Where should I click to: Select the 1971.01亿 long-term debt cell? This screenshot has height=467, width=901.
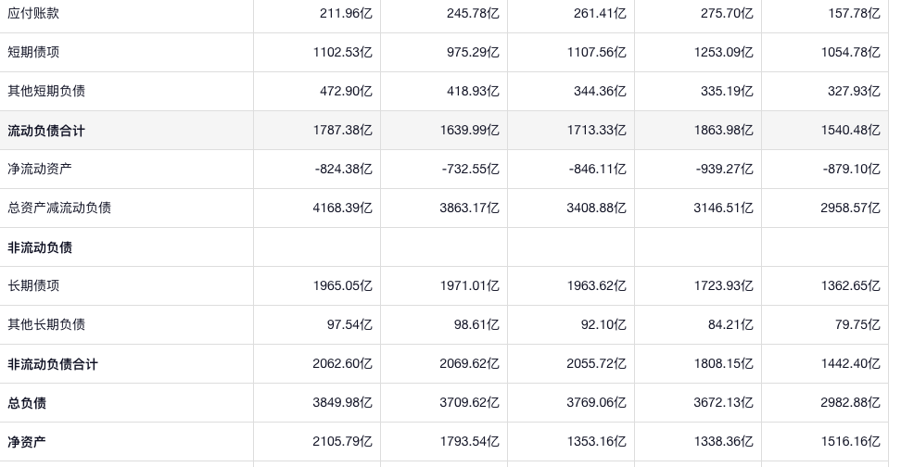click(469, 285)
